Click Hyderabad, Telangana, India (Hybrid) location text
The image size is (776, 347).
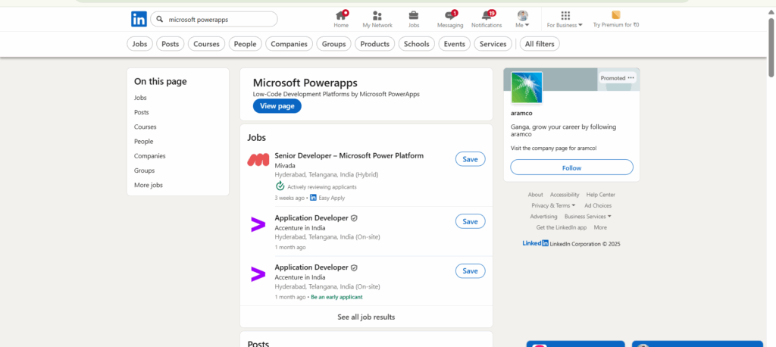pyautogui.click(x=327, y=175)
